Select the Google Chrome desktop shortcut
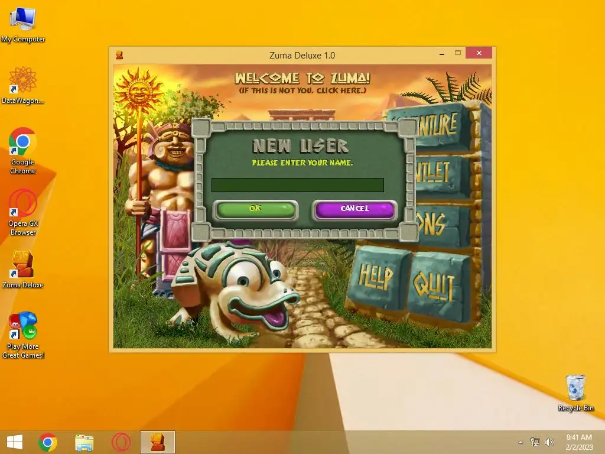605x454 pixels. (x=23, y=151)
